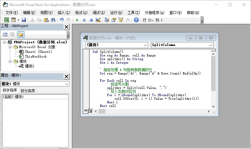
Task: Click the code window scroll down arrow
Action: (x=213, y=107)
